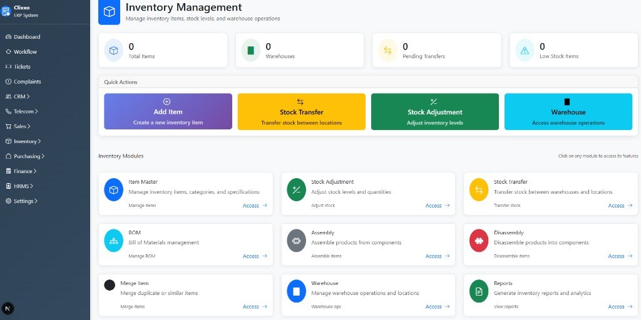The height and width of the screenshot is (320, 641).
Task: Click the Pending Transfers arrows icon
Action: coord(387,50)
